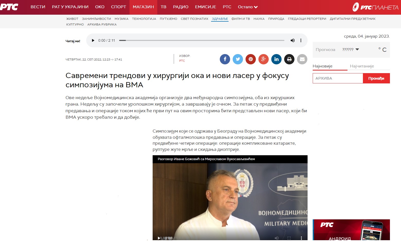Mute the interview video volume
This screenshot has height=242, width=401.
[277, 238]
